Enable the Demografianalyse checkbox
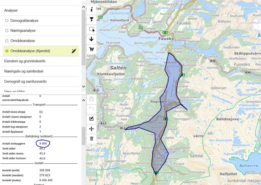The image size is (261, 185). click(7, 20)
